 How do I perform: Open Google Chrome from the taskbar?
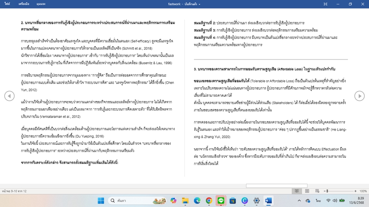pyautogui.click(x=209, y=200)
